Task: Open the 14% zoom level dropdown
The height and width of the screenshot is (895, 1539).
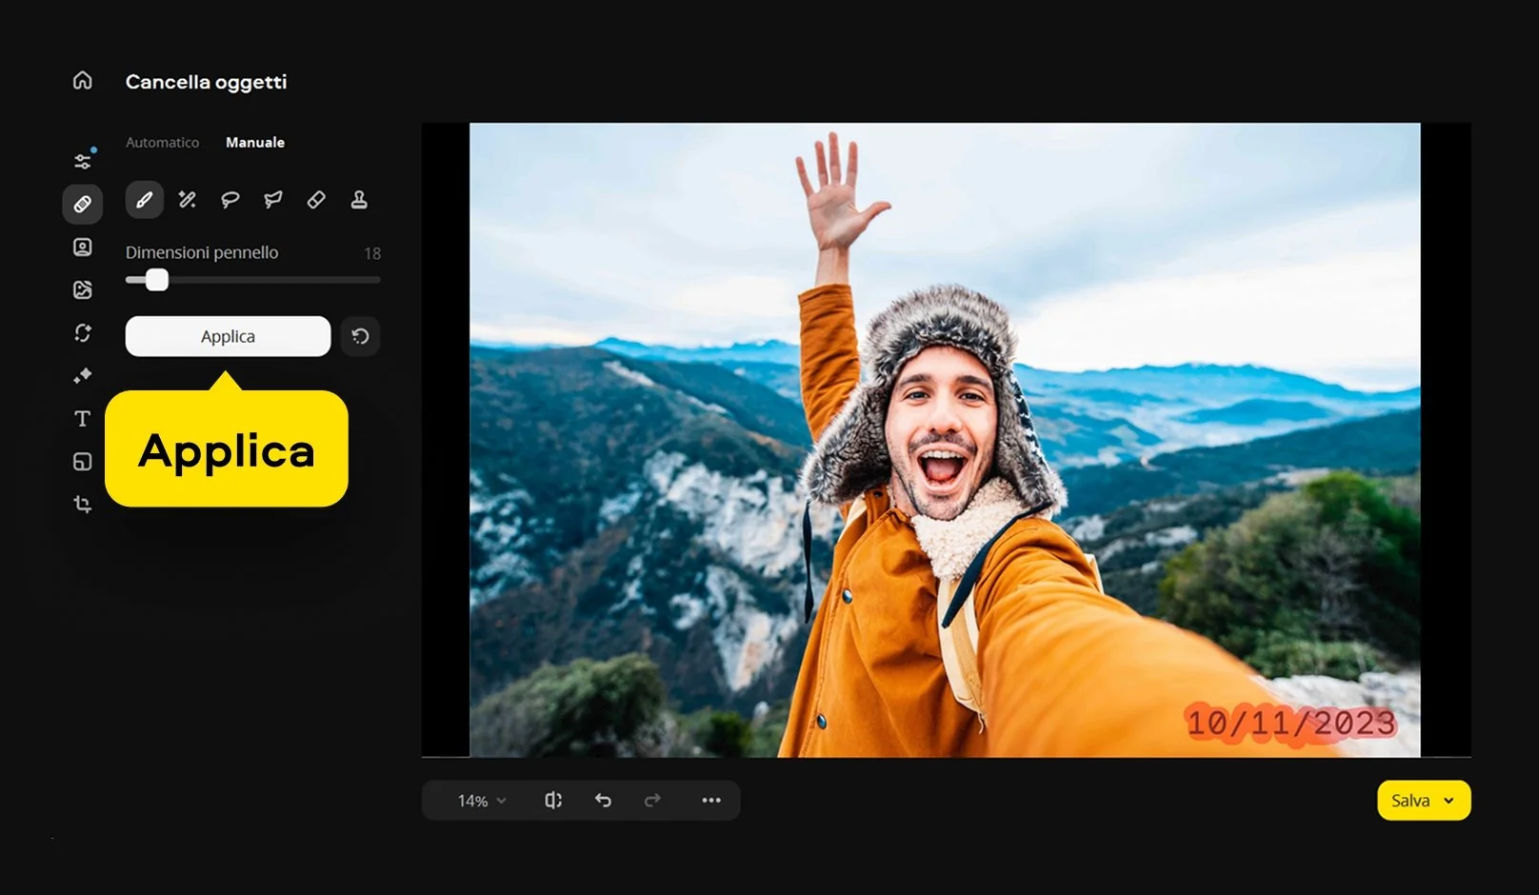Action: coord(482,801)
